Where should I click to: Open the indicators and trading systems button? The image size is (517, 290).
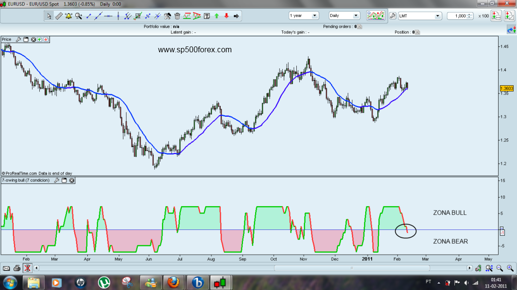(x=376, y=15)
